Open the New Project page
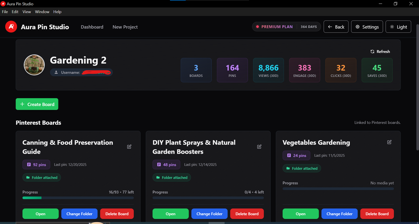The width and height of the screenshot is (419, 224). [125, 27]
